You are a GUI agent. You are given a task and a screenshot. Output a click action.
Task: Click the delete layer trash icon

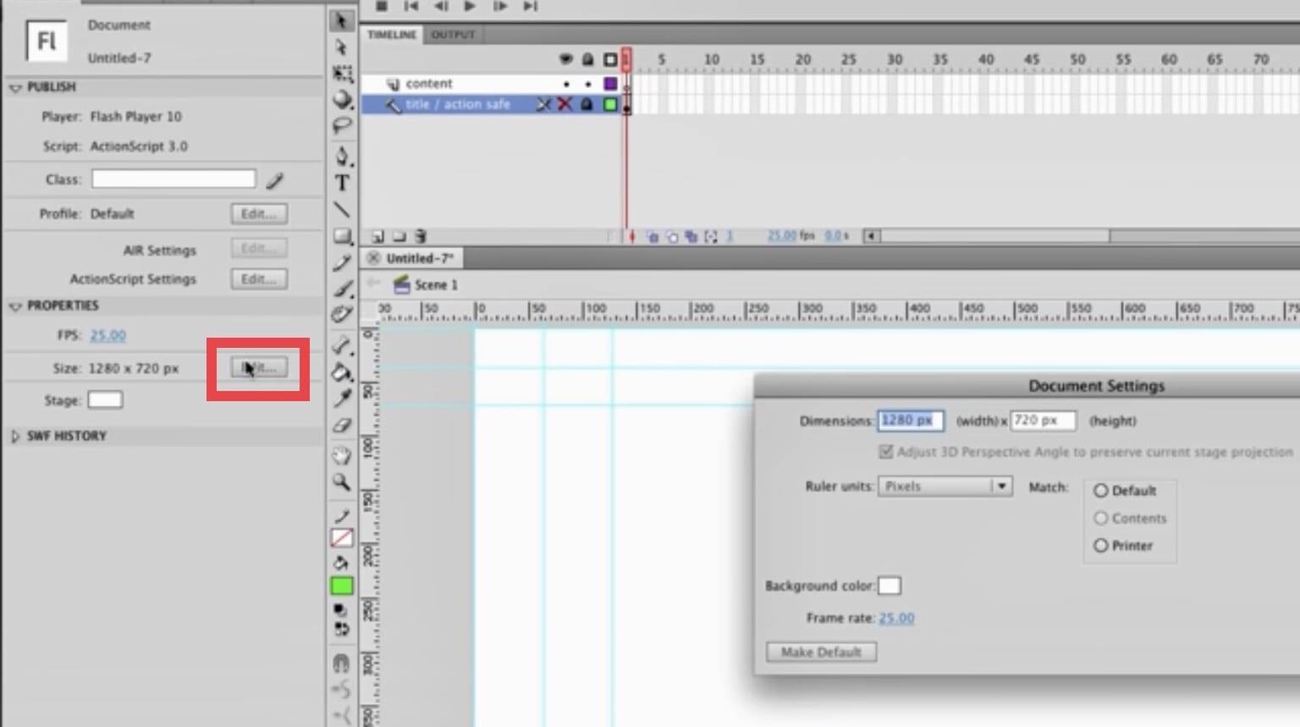coord(421,236)
